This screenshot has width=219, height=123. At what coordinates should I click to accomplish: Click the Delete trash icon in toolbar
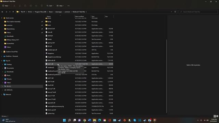(x=42, y=6)
